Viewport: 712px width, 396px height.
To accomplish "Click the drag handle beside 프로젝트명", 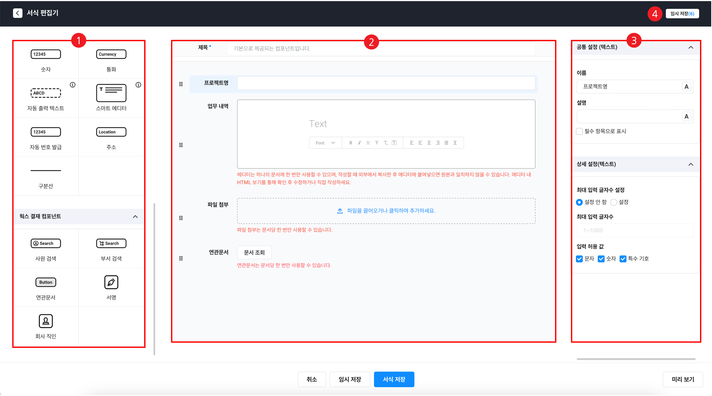I will (x=181, y=84).
